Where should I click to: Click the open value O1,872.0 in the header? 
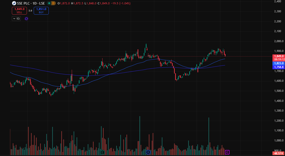click(64, 3)
